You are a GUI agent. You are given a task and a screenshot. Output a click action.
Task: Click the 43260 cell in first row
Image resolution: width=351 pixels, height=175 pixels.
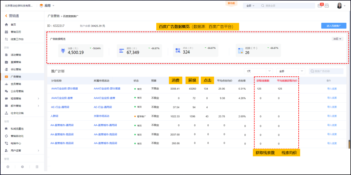pos(192,89)
